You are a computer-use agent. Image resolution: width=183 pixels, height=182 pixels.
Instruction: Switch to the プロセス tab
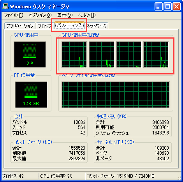(44, 26)
